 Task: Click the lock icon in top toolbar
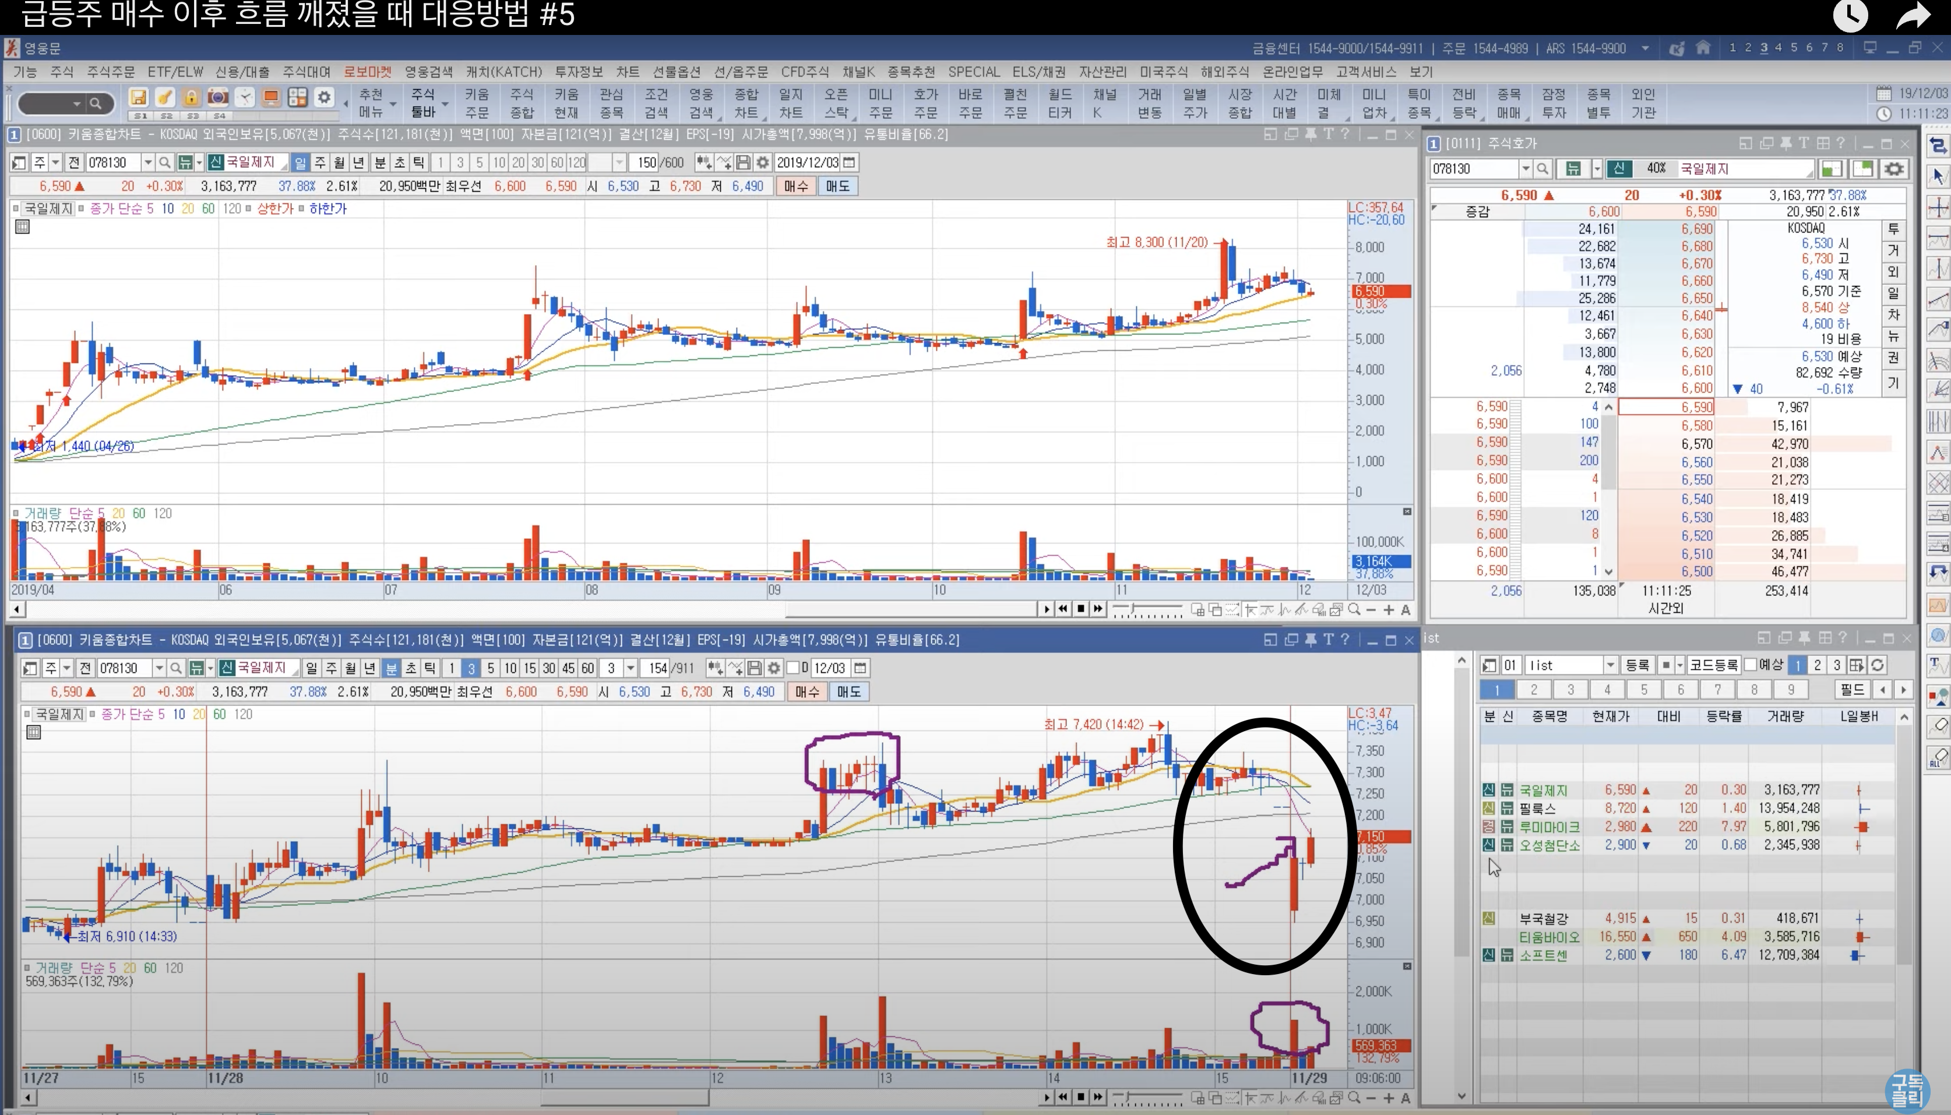click(x=191, y=97)
